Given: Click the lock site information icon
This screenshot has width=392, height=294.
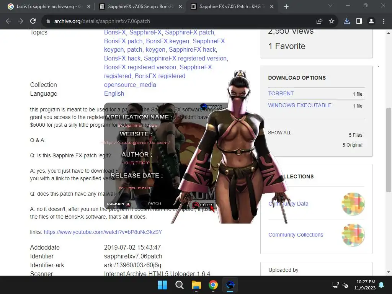Looking at the screenshot, I should tap(48, 21).
